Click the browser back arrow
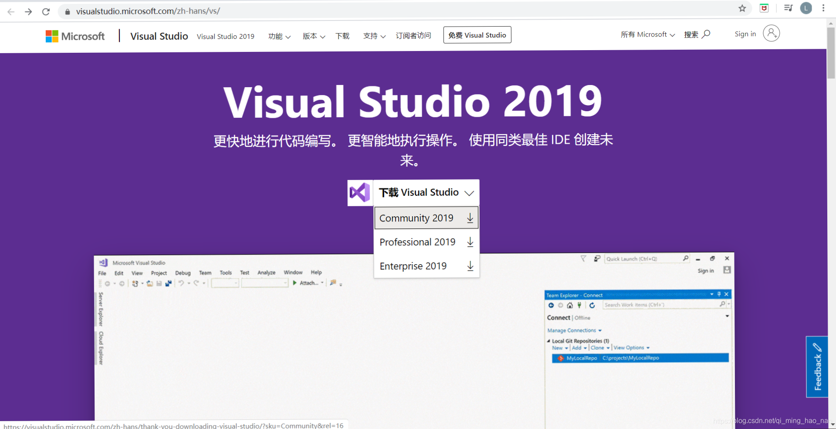The width and height of the screenshot is (836, 429). [11, 12]
